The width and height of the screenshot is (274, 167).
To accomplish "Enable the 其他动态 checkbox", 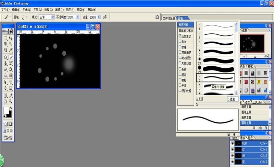I will click(180, 63).
